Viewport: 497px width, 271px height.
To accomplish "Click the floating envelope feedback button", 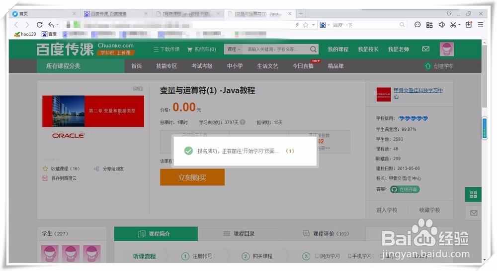I will tap(474, 213).
